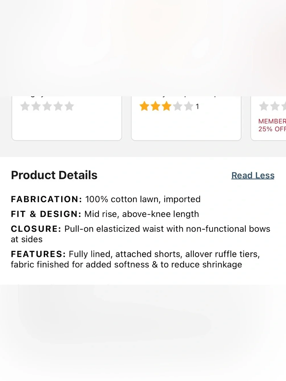Open the product card cut off at the right edge
286x381 pixels.
(x=269, y=118)
